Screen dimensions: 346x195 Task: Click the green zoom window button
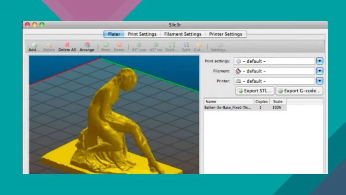coord(42,24)
